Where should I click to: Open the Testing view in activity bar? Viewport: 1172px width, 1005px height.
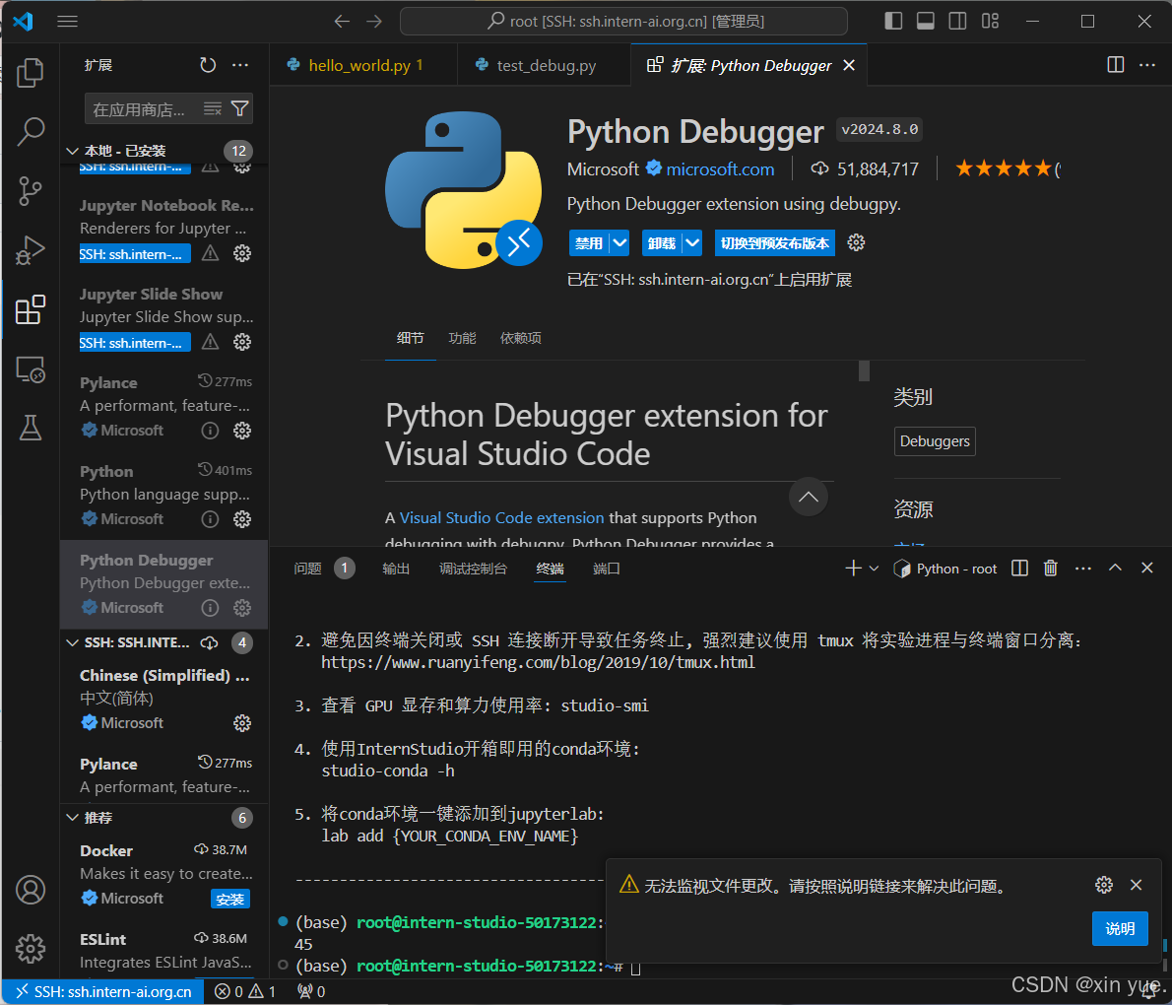tap(31, 428)
